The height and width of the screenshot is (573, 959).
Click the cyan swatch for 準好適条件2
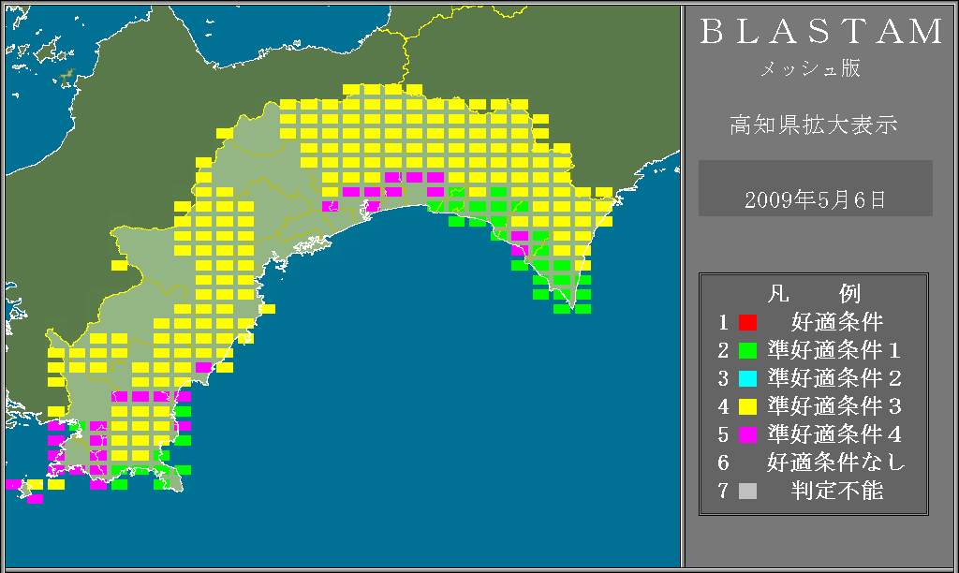point(747,378)
